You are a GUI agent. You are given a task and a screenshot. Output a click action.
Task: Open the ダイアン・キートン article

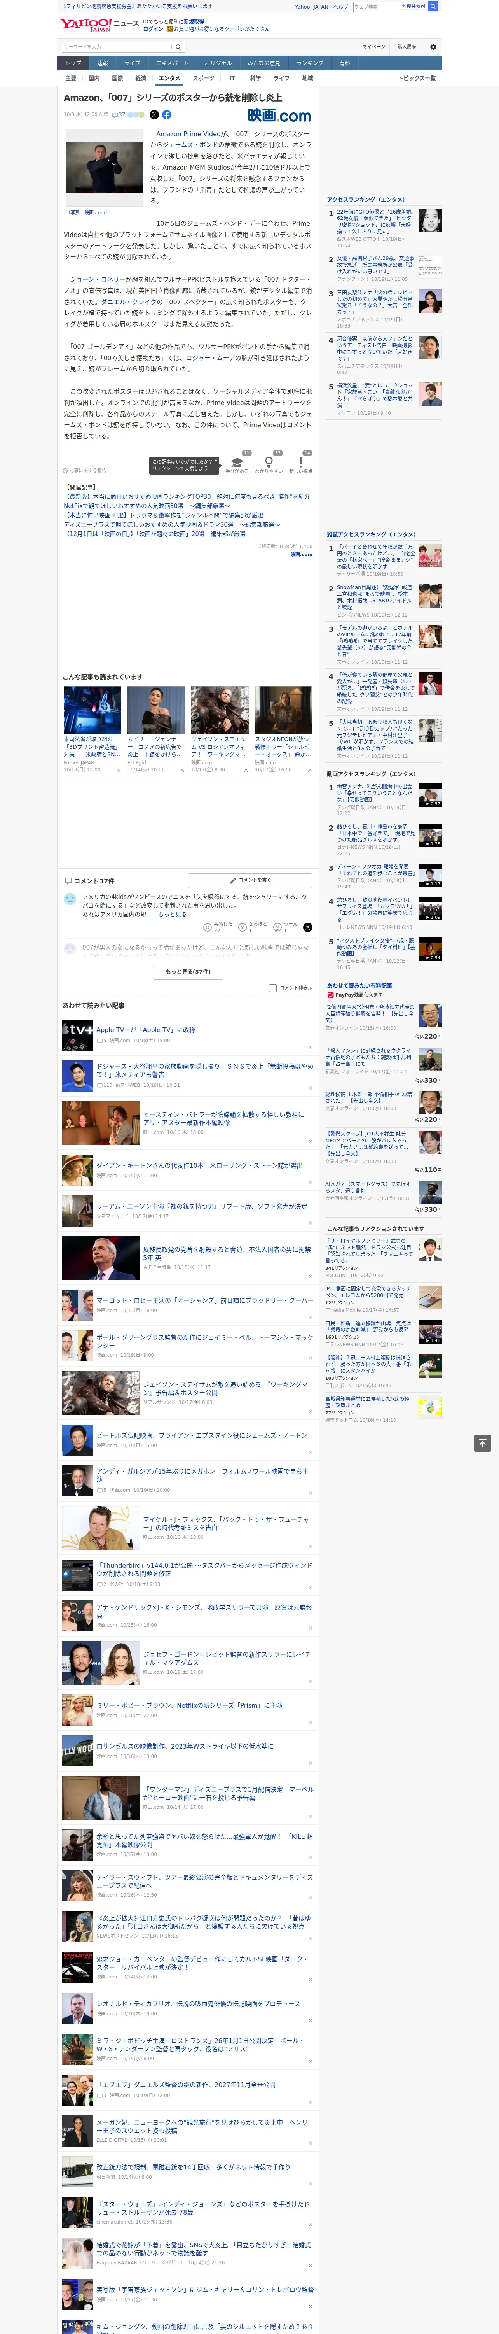199,1165
